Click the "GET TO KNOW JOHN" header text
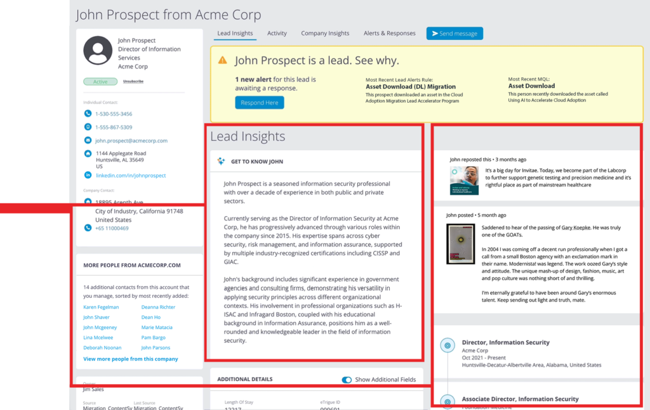 257,162
